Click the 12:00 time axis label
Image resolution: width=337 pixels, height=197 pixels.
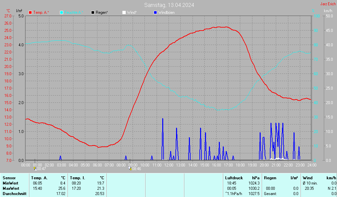168,165
